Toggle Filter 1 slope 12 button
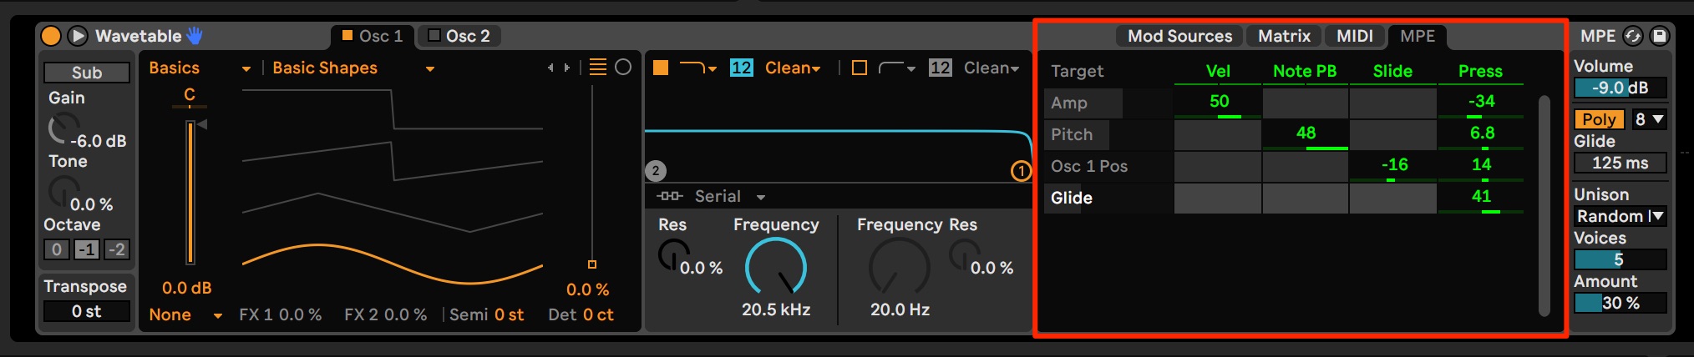This screenshot has width=1694, height=357. [x=742, y=68]
